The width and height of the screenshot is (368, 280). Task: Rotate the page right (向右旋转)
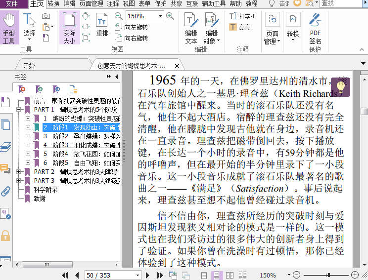point(132,38)
